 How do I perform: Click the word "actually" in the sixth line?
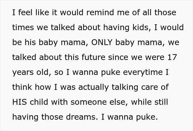tap(93, 87)
